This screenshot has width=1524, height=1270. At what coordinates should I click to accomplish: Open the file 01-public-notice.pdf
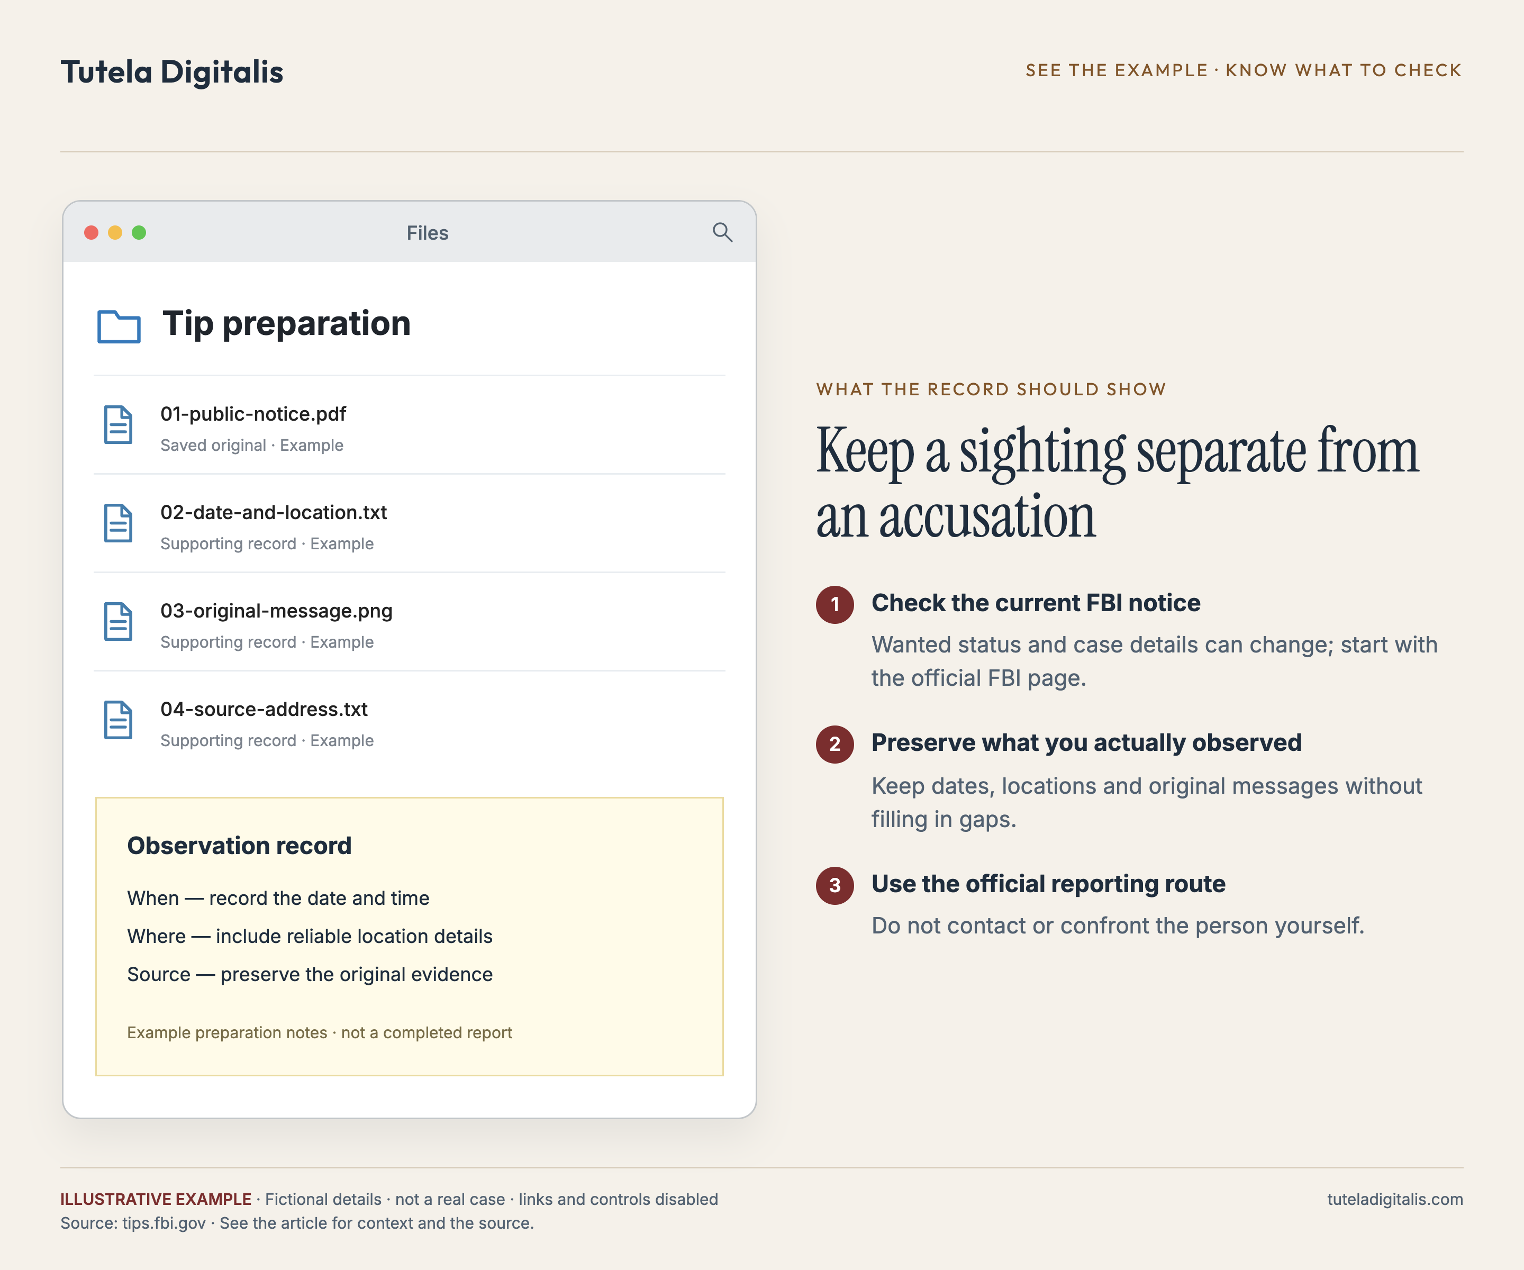[253, 414]
